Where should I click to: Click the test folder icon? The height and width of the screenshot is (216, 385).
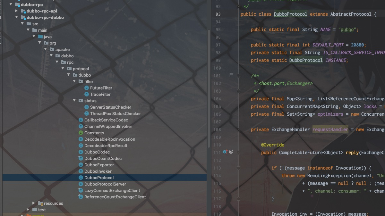tap(35, 210)
